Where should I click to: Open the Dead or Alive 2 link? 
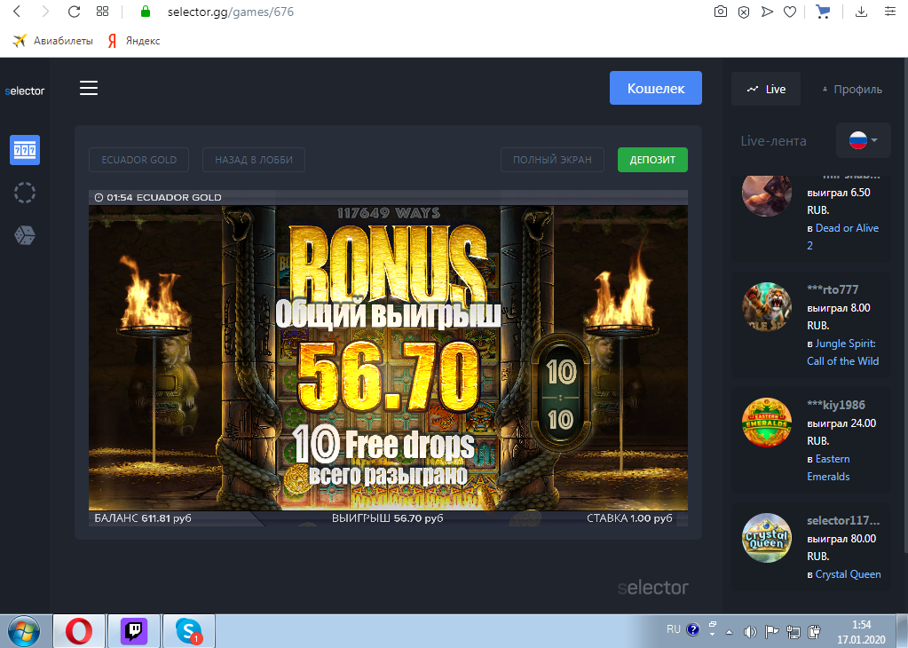pyautogui.click(x=842, y=237)
